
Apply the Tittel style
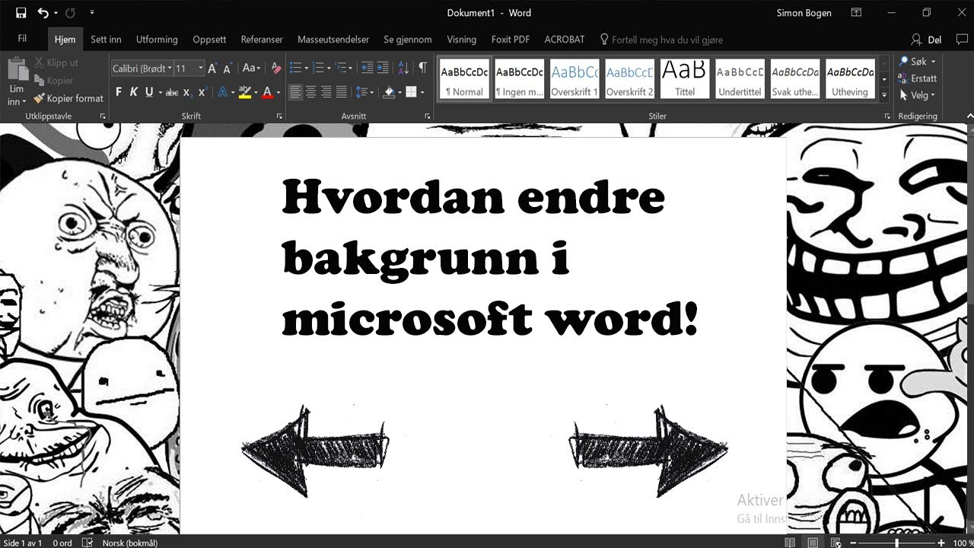pos(685,79)
